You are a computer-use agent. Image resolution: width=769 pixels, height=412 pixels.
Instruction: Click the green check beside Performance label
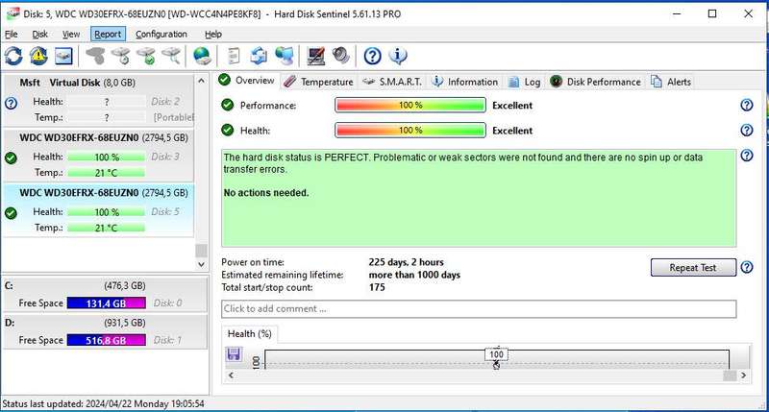click(227, 105)
